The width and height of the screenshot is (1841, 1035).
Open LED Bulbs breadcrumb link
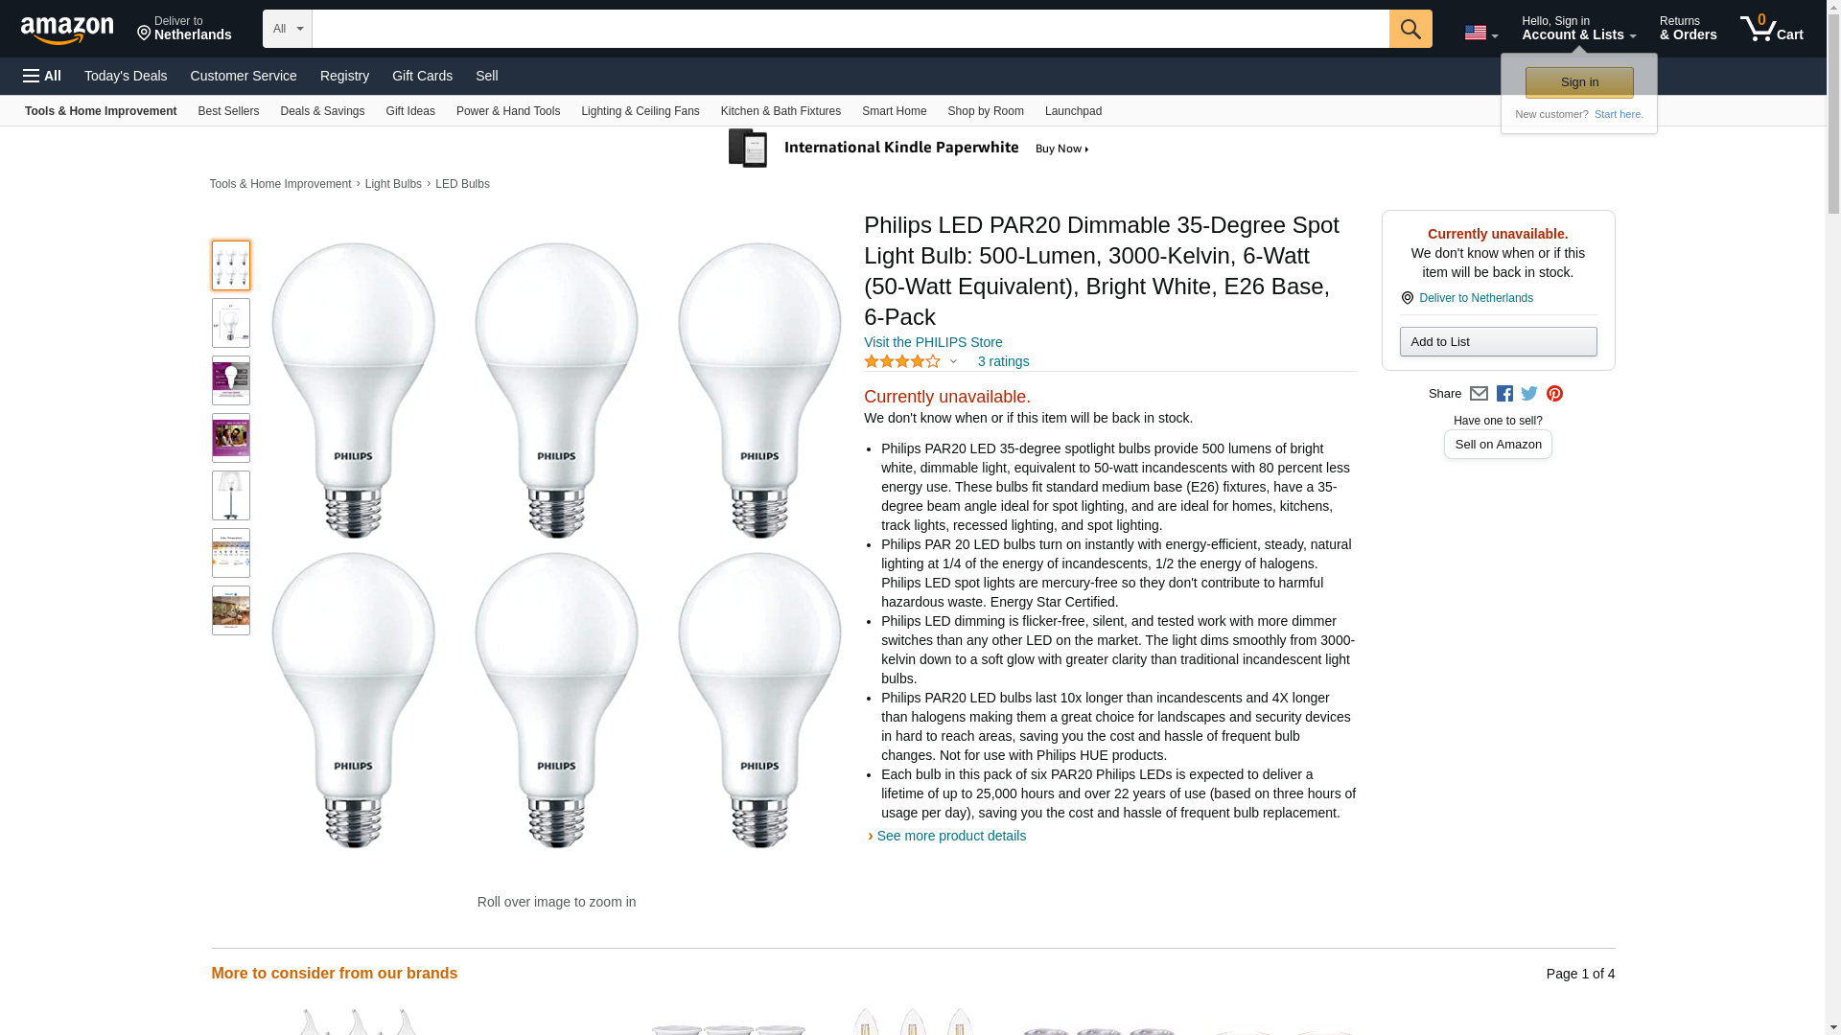click(x=462, y=184)
